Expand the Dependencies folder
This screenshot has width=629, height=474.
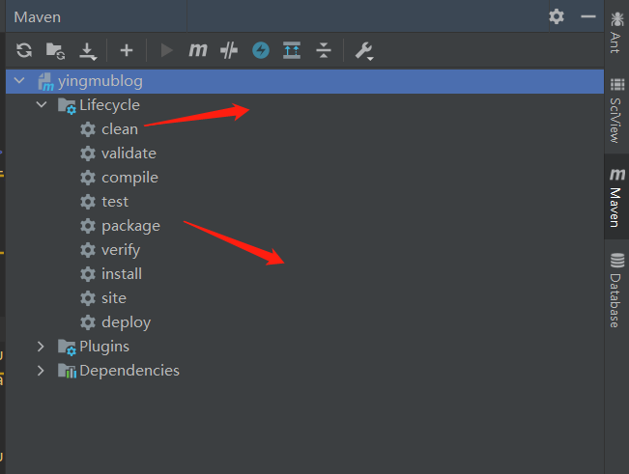(x=41, y=371)
